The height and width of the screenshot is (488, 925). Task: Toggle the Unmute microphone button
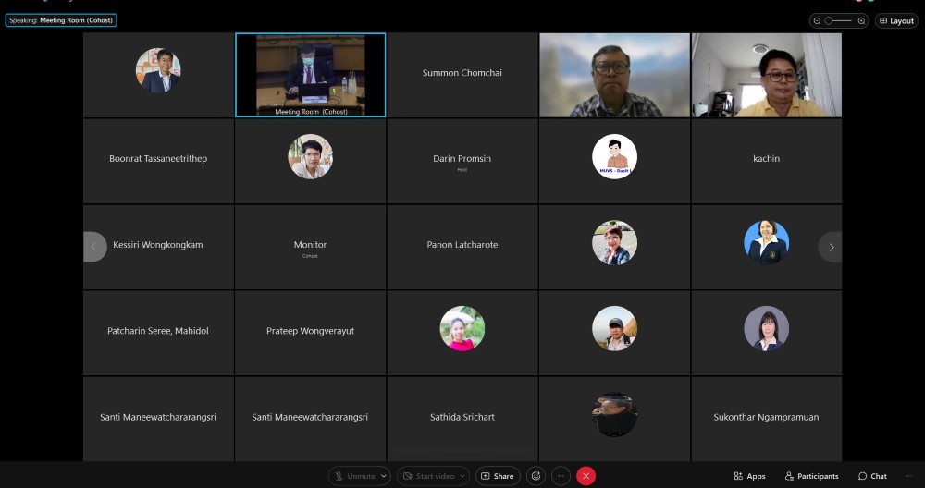click(x=355, y=476)
